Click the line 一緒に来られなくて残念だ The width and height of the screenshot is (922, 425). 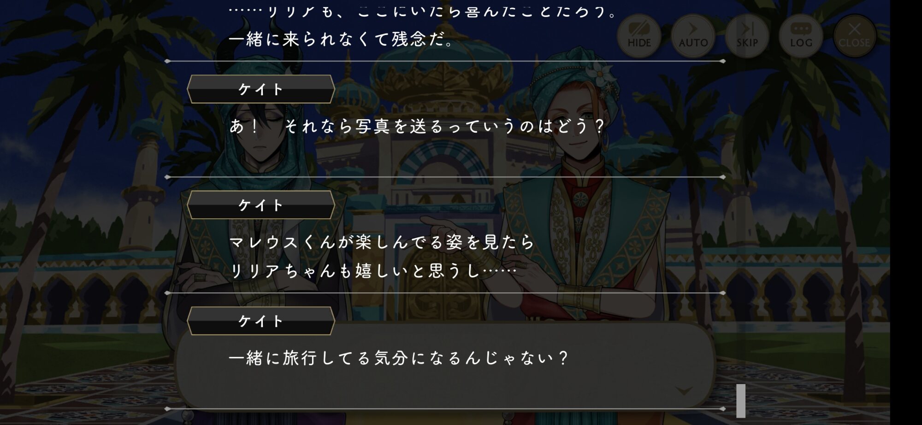[342, 40]
